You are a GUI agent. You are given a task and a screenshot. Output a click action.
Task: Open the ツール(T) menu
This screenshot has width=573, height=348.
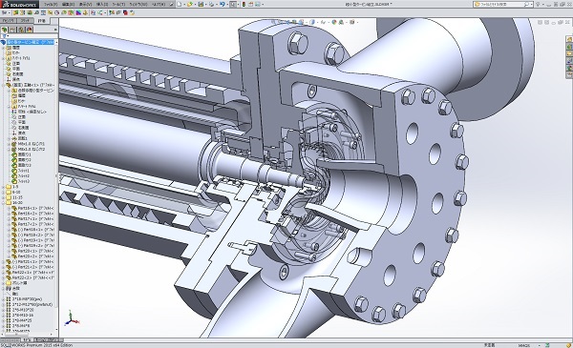tap(118, 5)
